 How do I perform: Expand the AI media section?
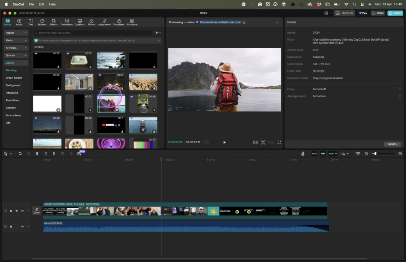pyautogui.click(x=16, y=48)
